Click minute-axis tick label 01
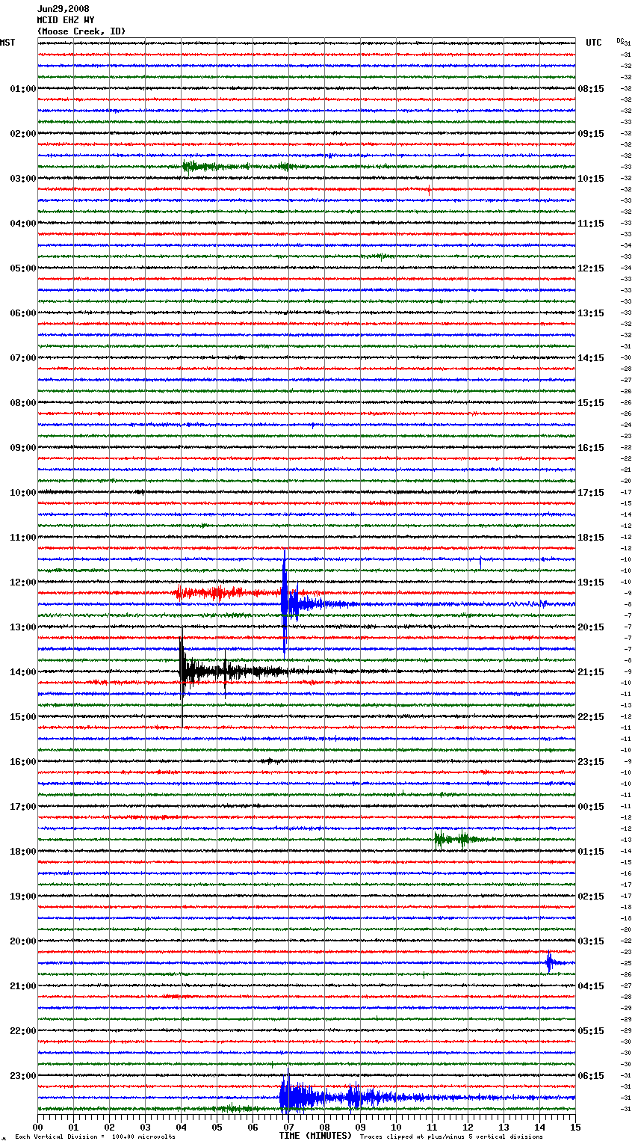The width and height of the screenshot is (635, 1147). (73, 1127)
